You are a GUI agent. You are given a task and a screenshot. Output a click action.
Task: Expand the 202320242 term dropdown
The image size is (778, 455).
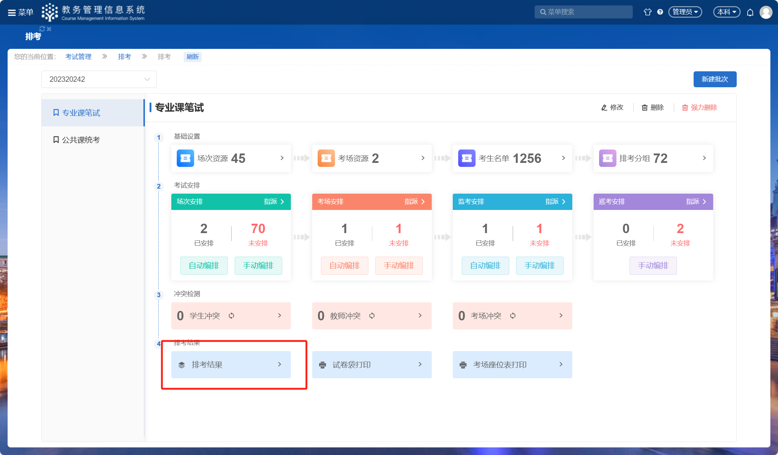tap(99, 79)
